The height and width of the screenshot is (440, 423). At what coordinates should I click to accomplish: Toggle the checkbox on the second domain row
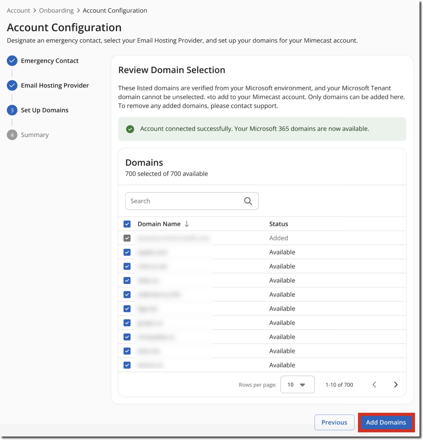127,252
